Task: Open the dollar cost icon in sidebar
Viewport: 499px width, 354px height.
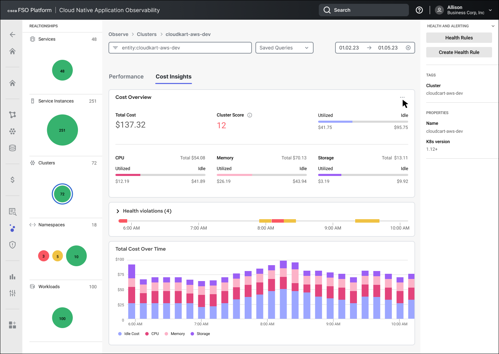Action: pos(12,180)
